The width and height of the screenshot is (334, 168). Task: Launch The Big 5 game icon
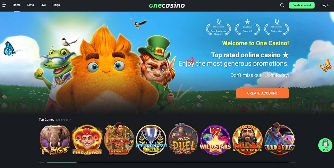pyautogui.click(x=55, y=140)
